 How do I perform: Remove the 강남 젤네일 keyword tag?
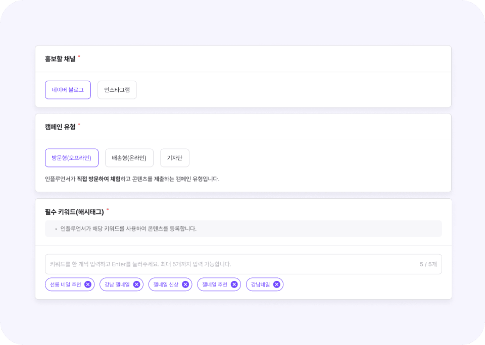(x=136, y=284)
